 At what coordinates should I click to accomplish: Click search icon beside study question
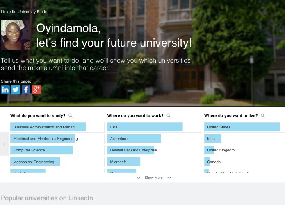pyautogui.click(x=71, y=116)
